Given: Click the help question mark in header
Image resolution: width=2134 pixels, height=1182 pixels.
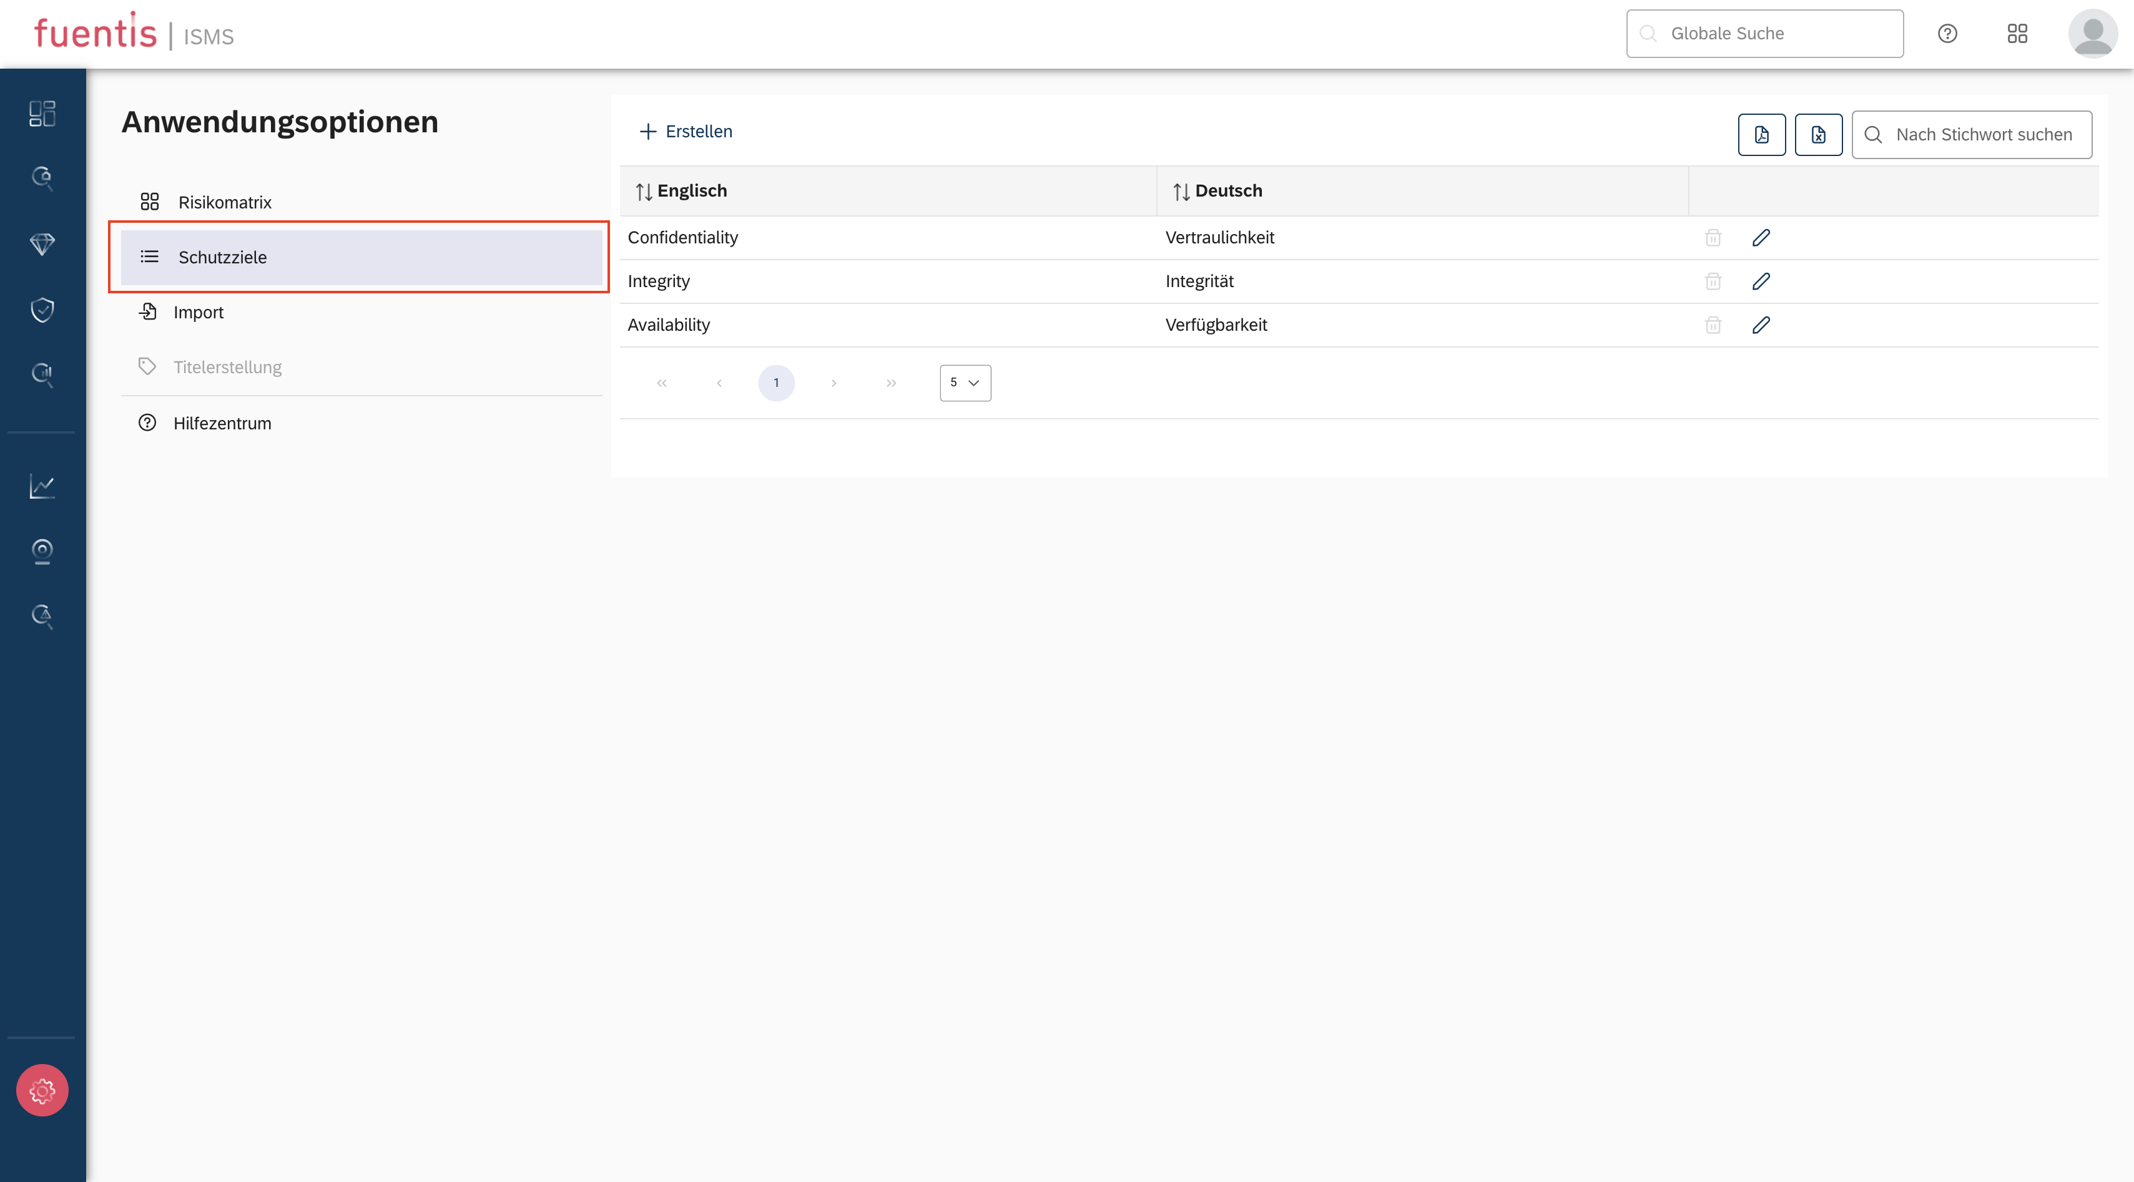Looking at the screenshot, I should 1947,33.
